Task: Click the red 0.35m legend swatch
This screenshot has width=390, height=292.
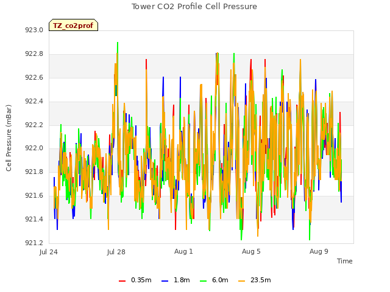Action: 122,281
